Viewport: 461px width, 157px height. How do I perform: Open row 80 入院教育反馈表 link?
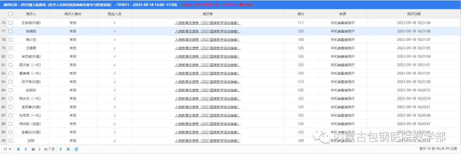click(207, 57)
